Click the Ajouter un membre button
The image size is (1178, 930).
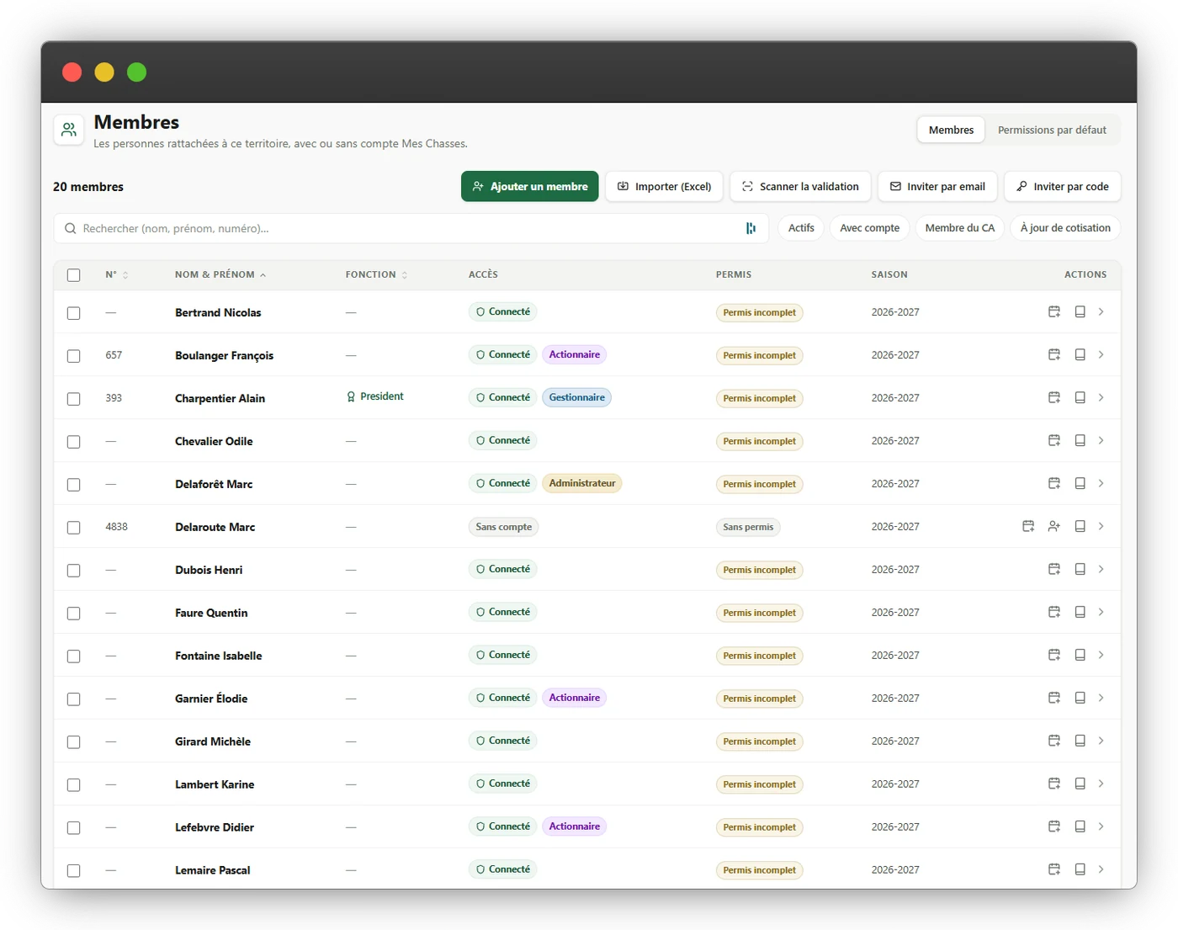click(530, 187)
